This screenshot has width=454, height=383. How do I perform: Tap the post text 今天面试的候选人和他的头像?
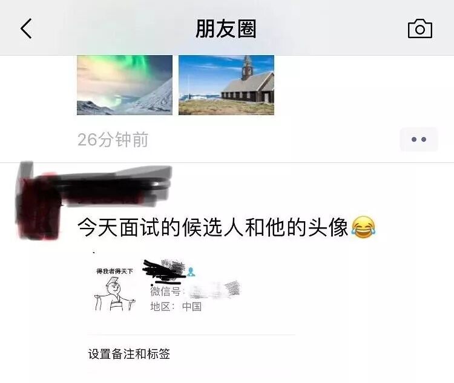(x=213, y=227)
